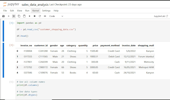Image resolution: width=170 pixels, height=100 pixels.
Task: Select invoice number I138884 cell
Action: (x=28, y=51)
